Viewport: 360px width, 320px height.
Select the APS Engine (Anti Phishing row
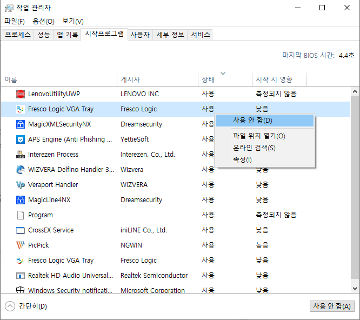(x=70, y=139)
